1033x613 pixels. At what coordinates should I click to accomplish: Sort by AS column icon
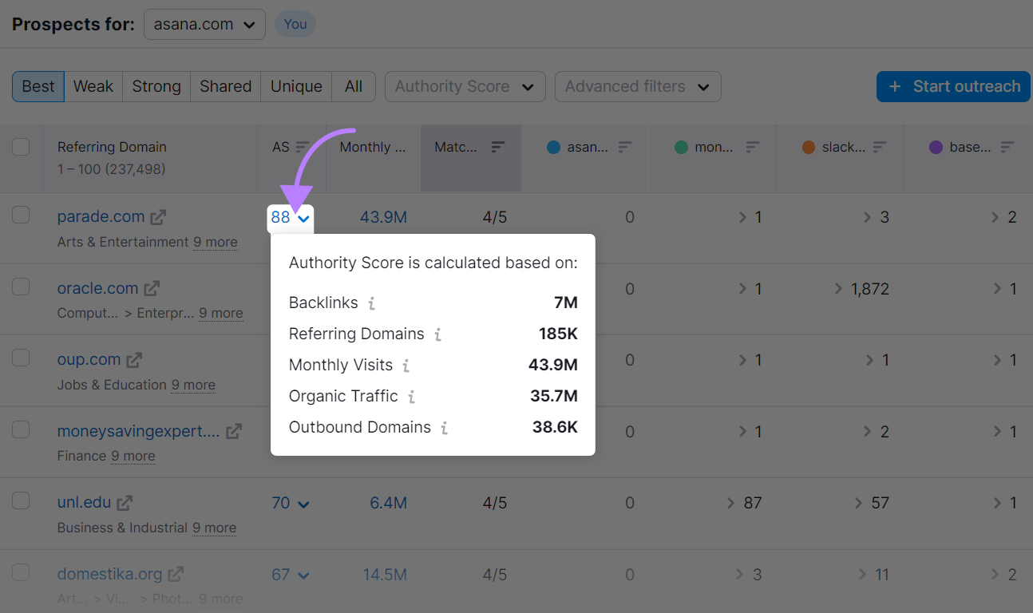tap(303, 147)
